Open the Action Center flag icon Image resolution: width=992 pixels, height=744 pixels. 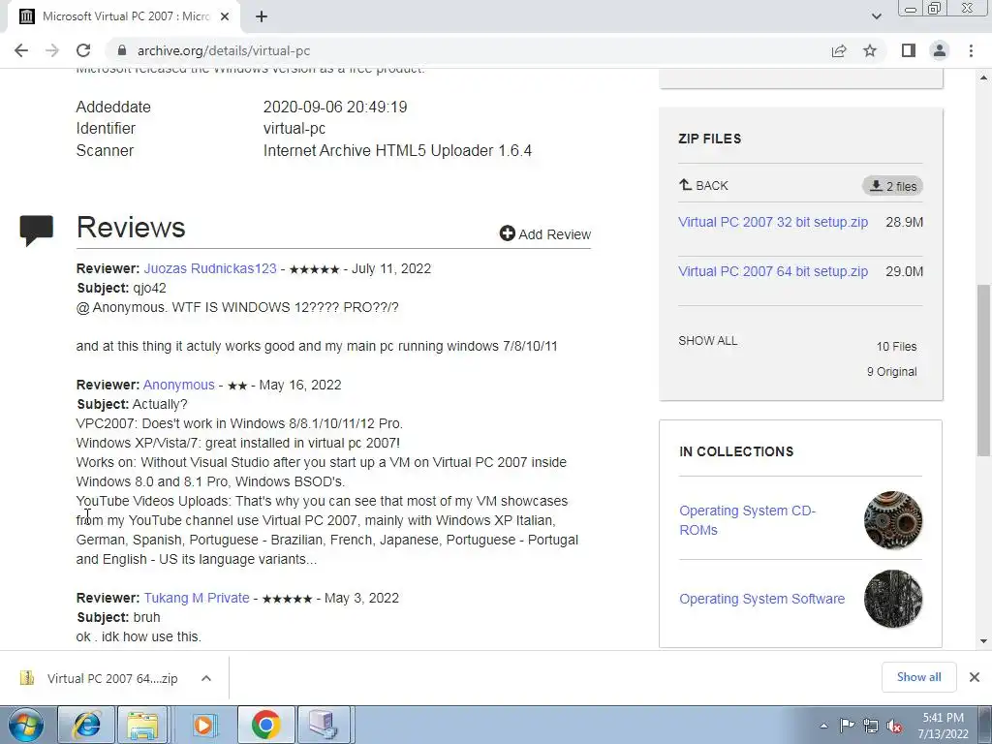[x=847, y=726]
